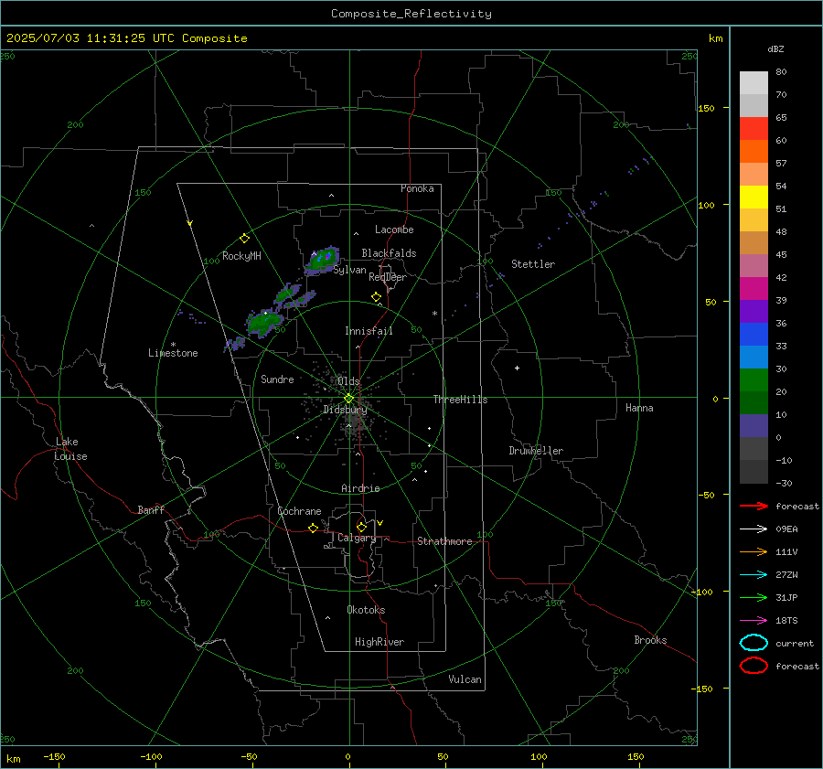
Task: Click the Sylvan label
Action: coord(349,270)
